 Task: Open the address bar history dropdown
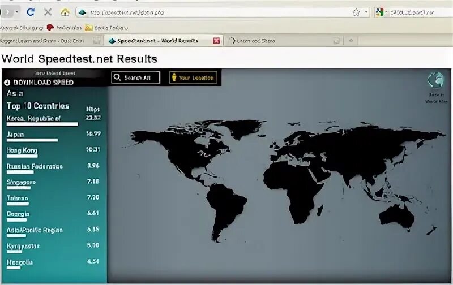point(366,12)
